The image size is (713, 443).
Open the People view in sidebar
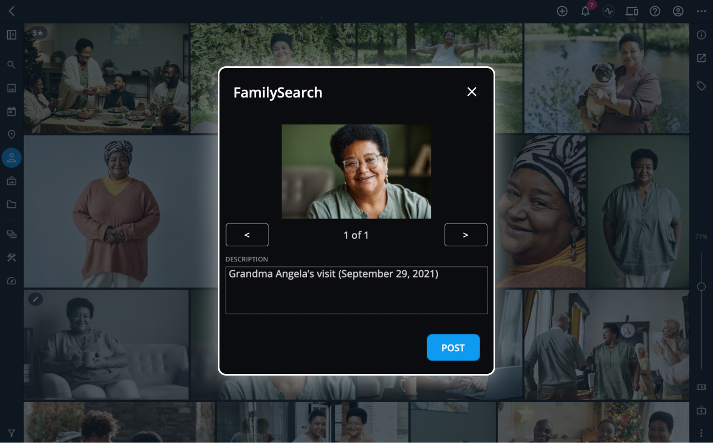(x=11, y=158)
